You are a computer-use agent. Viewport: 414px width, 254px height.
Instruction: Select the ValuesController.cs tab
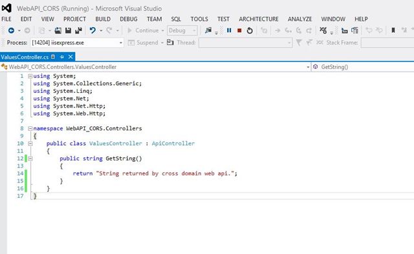pos(25,57)
